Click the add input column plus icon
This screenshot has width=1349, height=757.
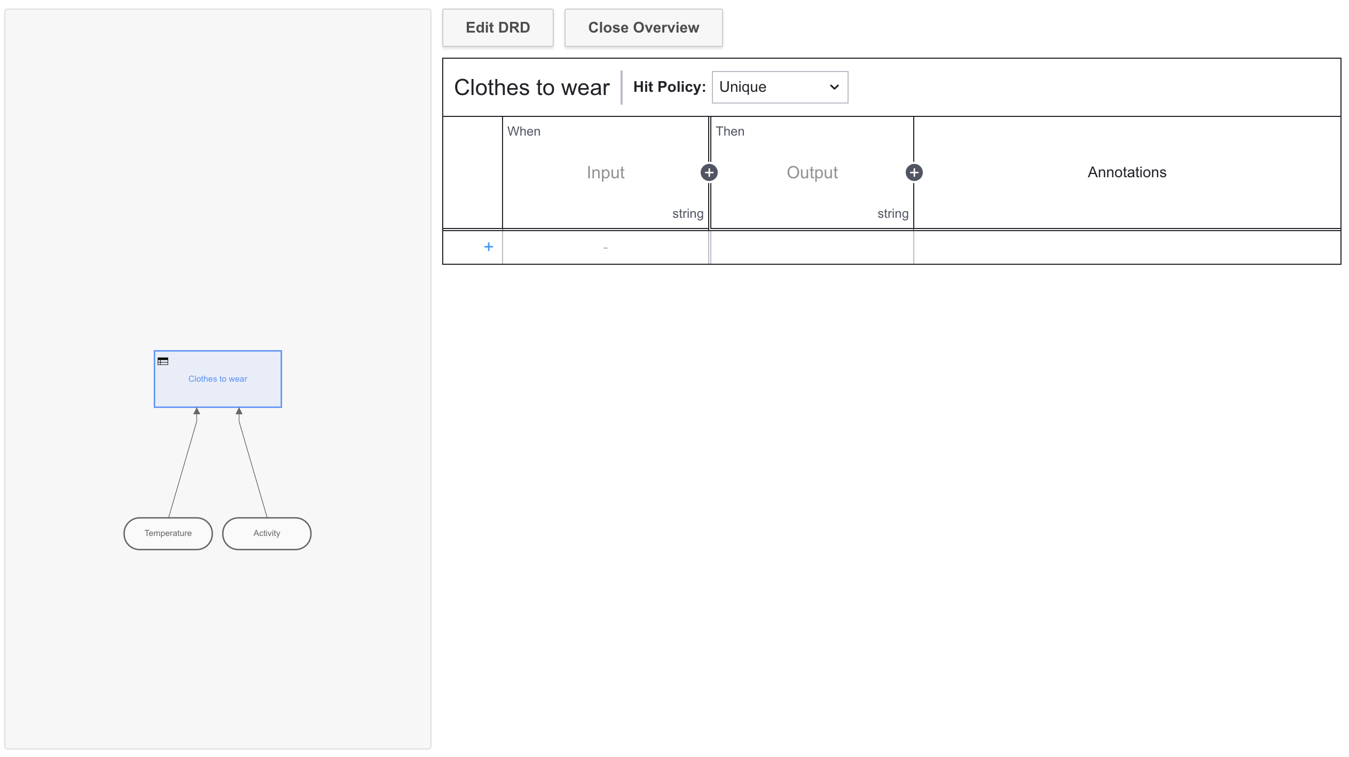(x=709, y=172)
